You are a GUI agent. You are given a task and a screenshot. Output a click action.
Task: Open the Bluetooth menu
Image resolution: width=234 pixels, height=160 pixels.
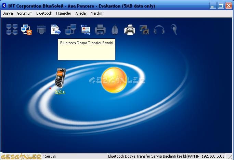[x=44, y=13]
